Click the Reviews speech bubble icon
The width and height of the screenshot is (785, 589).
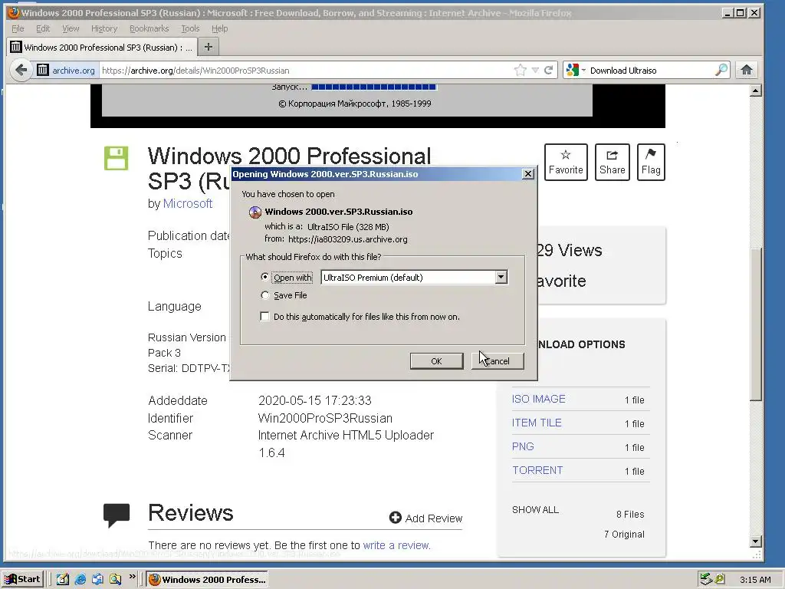coord(117,515)
